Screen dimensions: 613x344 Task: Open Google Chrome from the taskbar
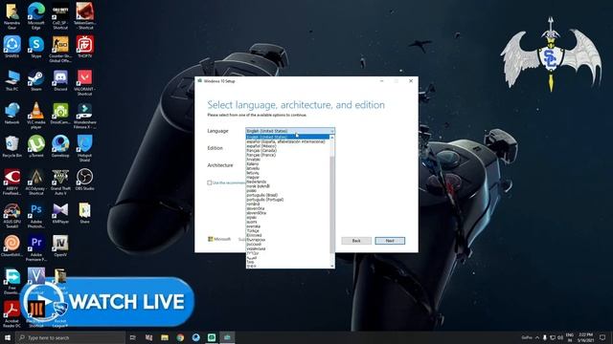pyautogui.click(x=180, y=337)
